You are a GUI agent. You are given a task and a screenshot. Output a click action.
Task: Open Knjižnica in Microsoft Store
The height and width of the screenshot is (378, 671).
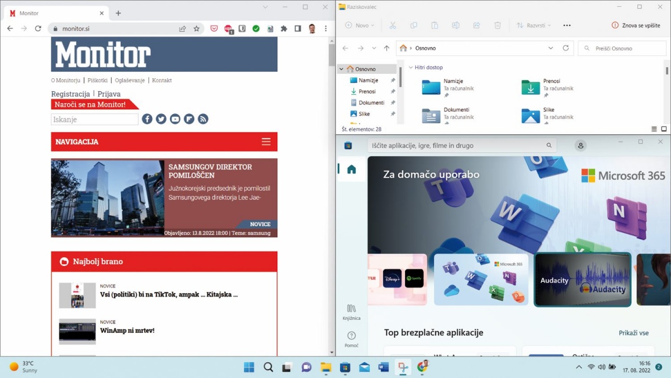point(351,312)
